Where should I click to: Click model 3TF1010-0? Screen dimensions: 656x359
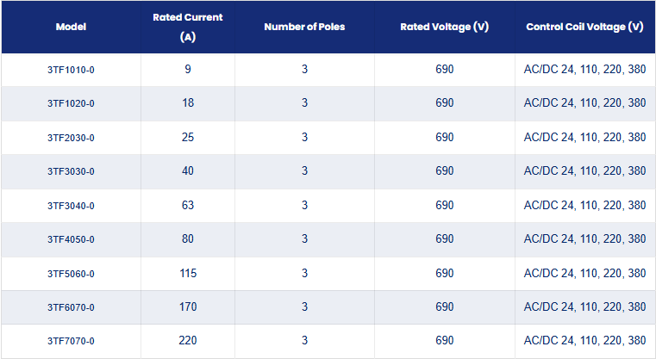[x=72, y=70]
